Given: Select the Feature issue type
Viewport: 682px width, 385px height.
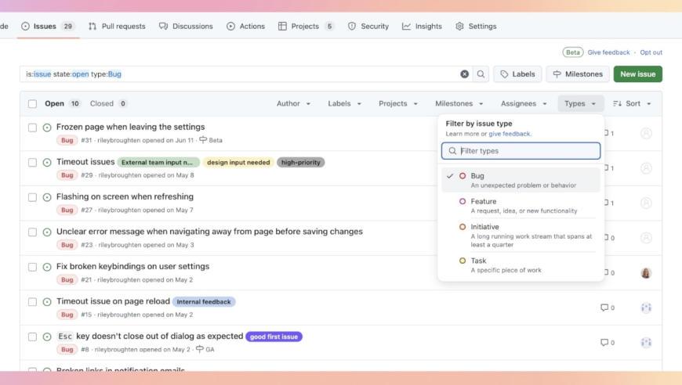Looking at the screenshot, I should [521, 206].
